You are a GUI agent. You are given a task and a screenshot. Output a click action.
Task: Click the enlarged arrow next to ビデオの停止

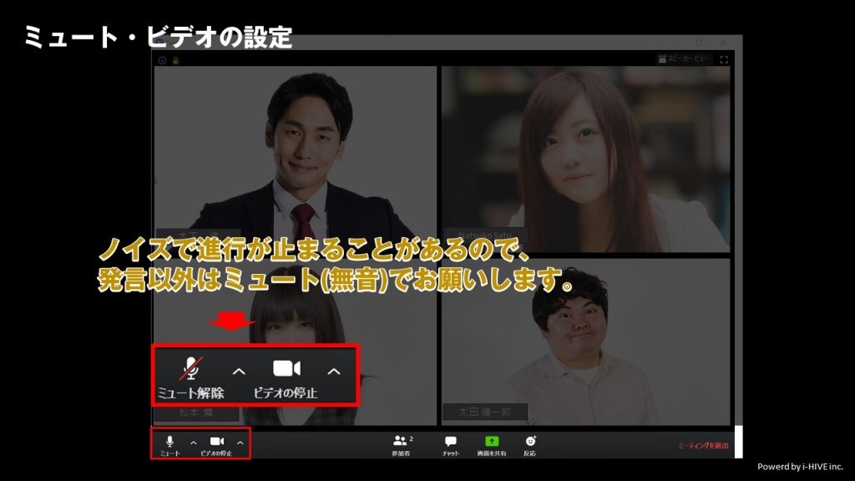(334, 371)
